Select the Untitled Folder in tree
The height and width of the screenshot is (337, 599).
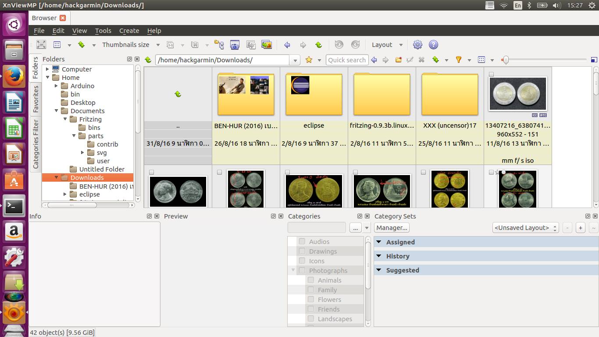pyautogui.click(x=102, y=169)
